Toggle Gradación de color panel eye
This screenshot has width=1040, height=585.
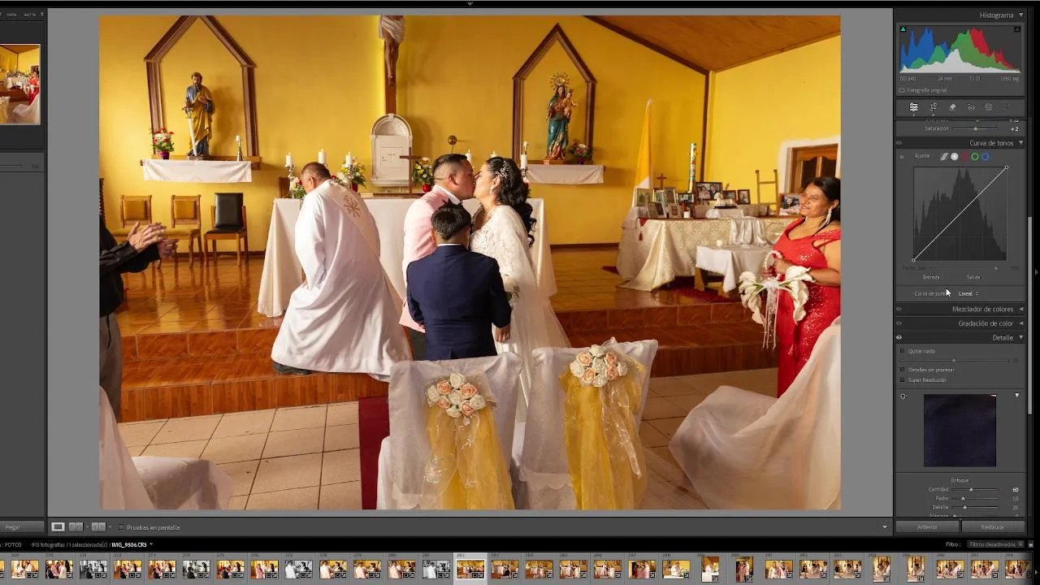click(899, 323)
